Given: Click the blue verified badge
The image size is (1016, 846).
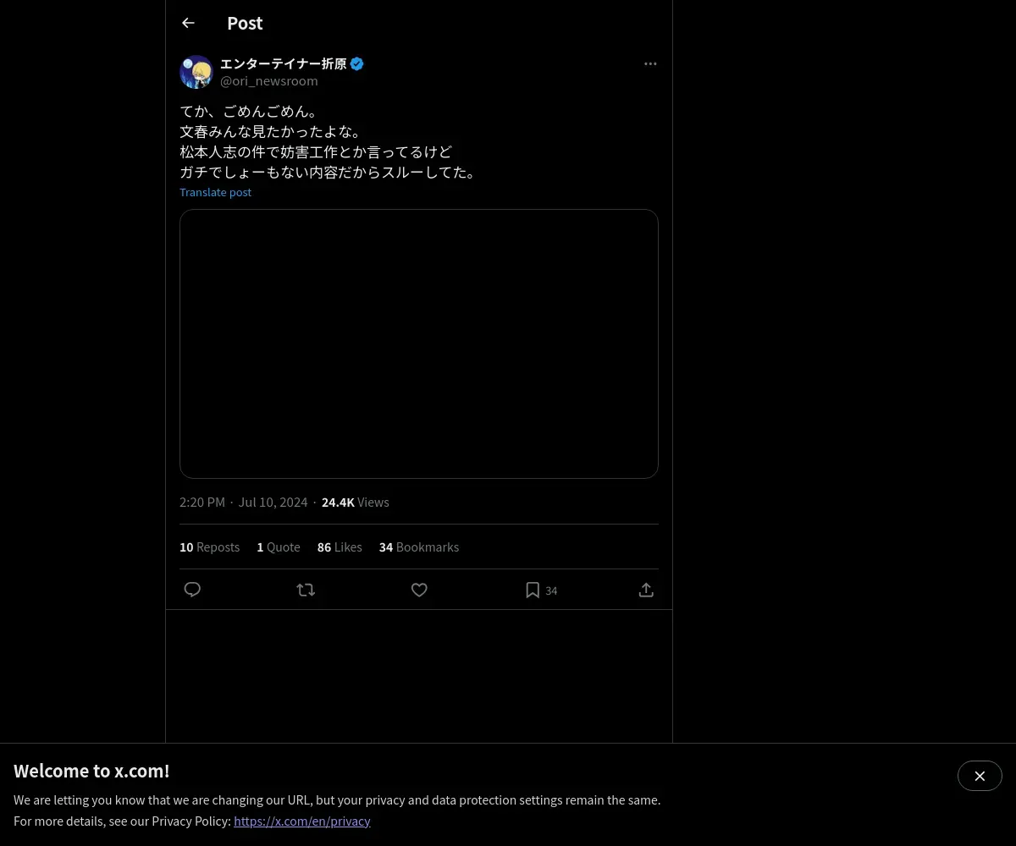Looking at the screenshot, I should (x=356, y=63).
